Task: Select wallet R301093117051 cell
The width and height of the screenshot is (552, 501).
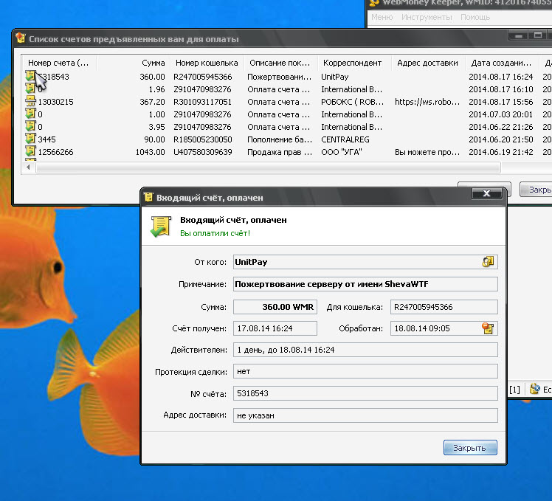Action: [203, 102]
